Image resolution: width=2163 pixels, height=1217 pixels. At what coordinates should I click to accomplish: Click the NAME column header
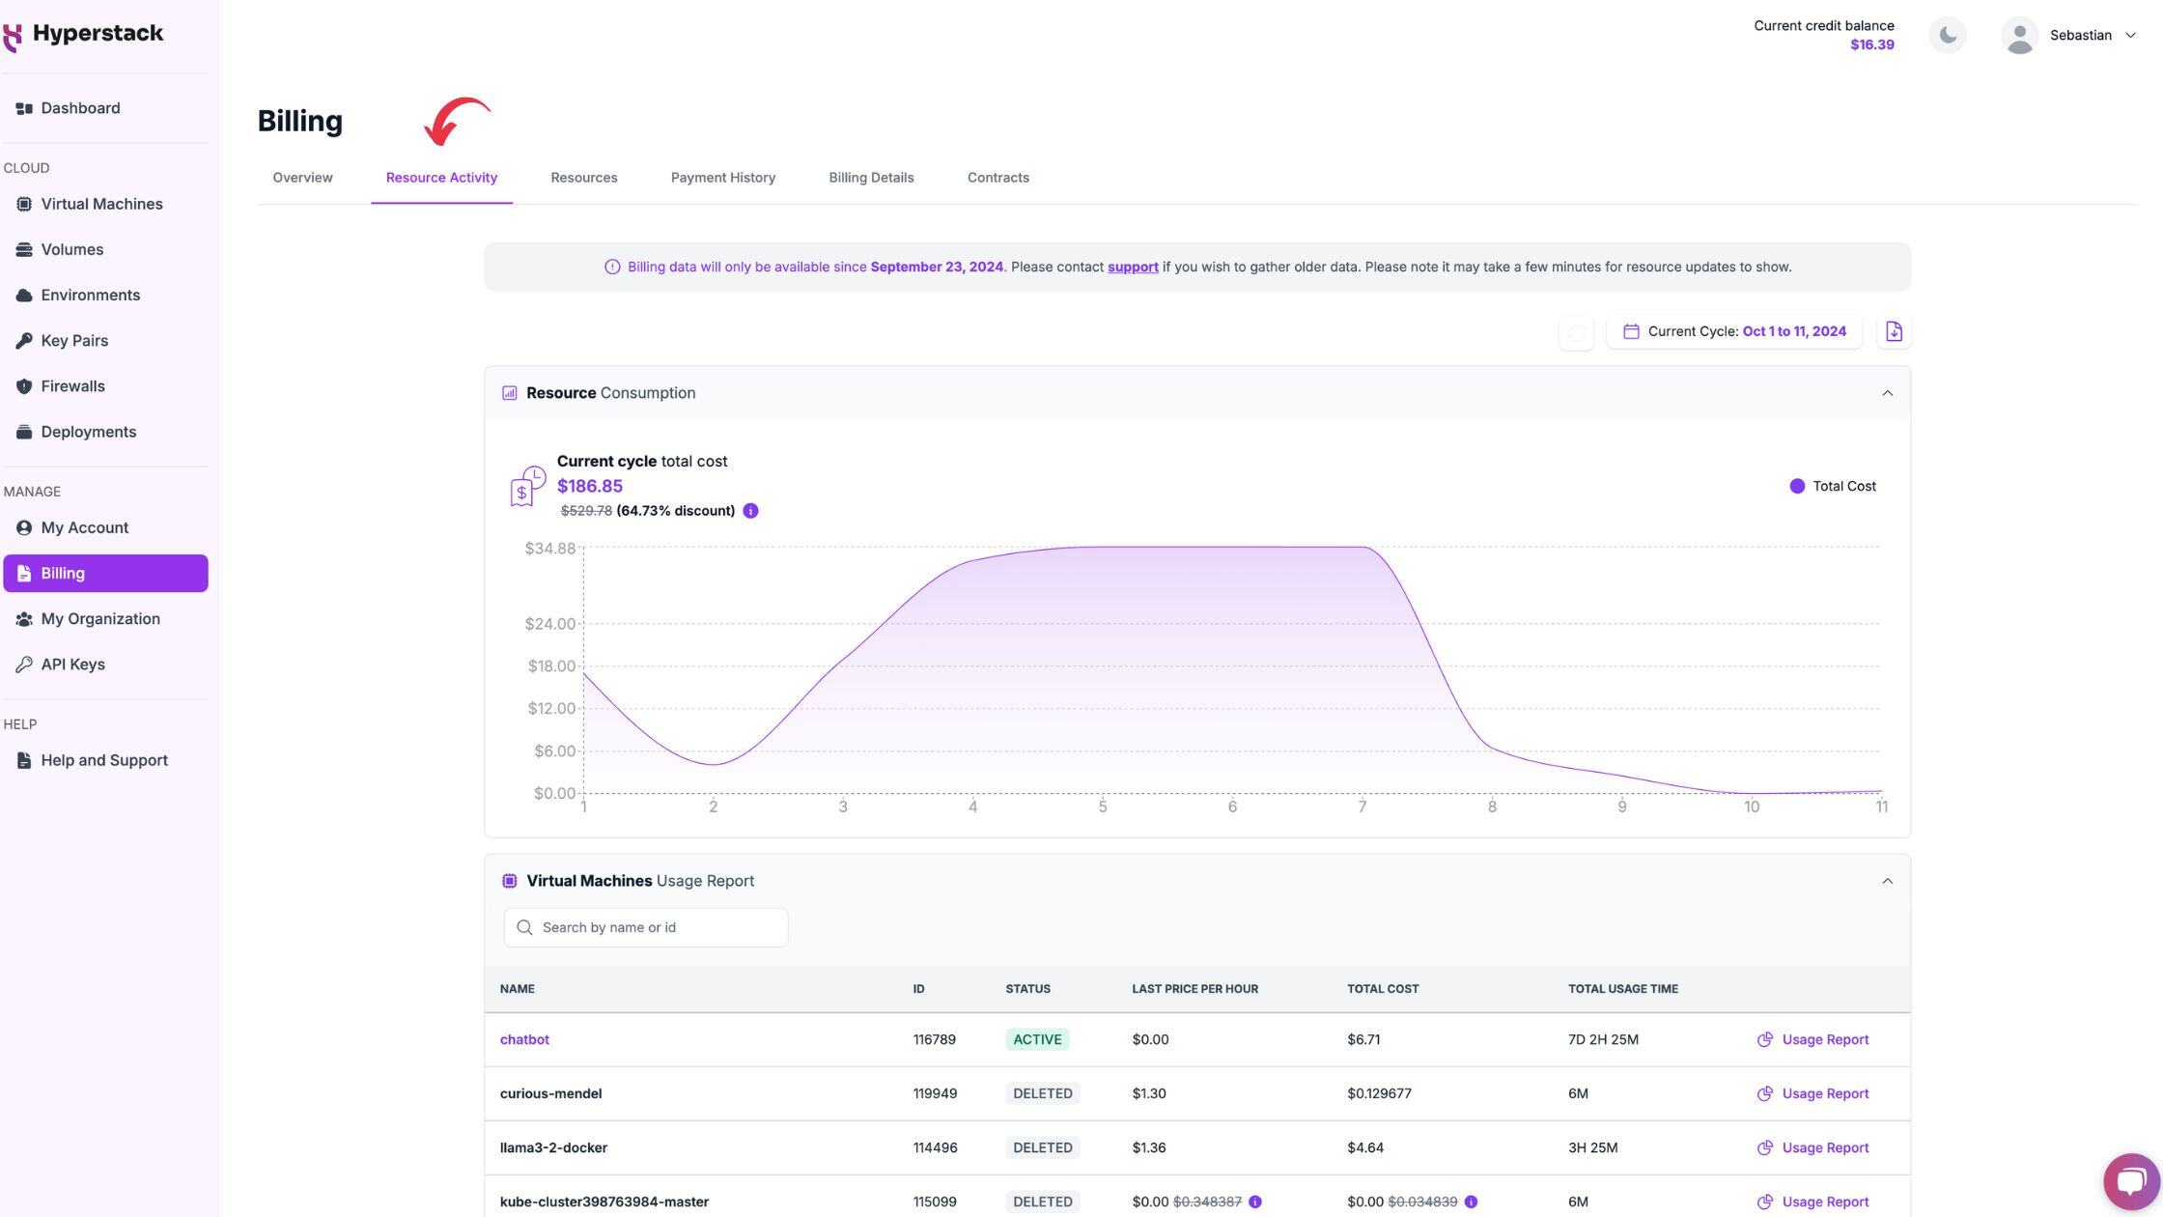517,989
